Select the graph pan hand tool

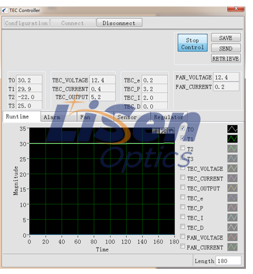171,131
